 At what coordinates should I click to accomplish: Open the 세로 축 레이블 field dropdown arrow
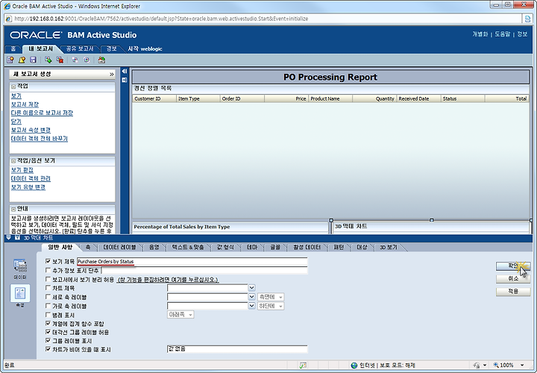pos(252,297)
